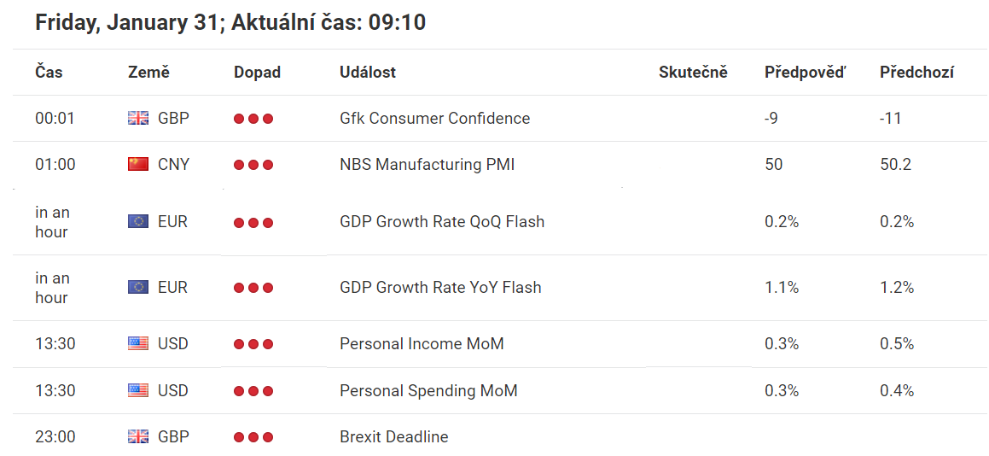989x456 pixels.
Task: Click the impact dots for Gfk Consumer Confidence
Action: pos(253,118)
